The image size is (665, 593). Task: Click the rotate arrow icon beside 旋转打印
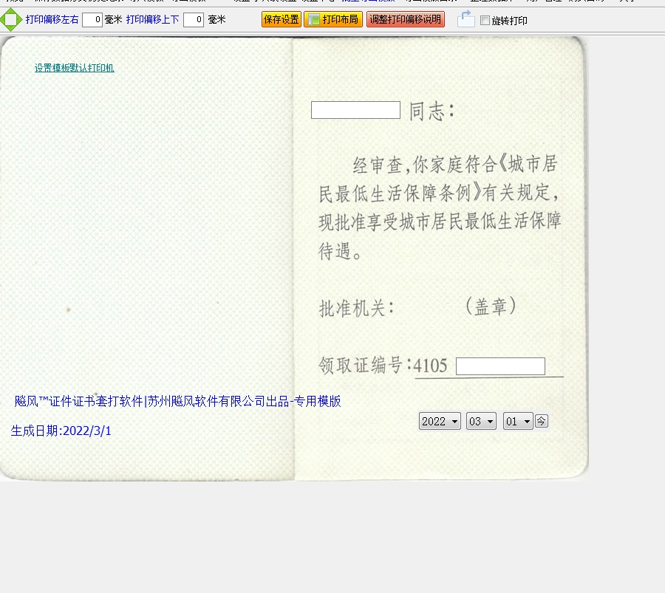click(x=466, y=19)
